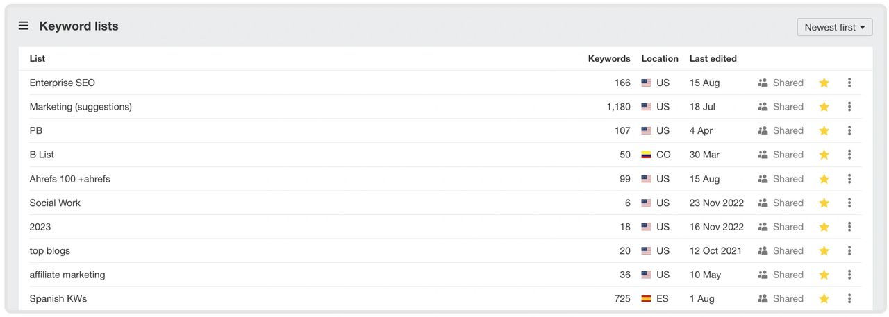
Task: Click the Spain flag on Spanish KWs row
Action: [x=646, y=299]
